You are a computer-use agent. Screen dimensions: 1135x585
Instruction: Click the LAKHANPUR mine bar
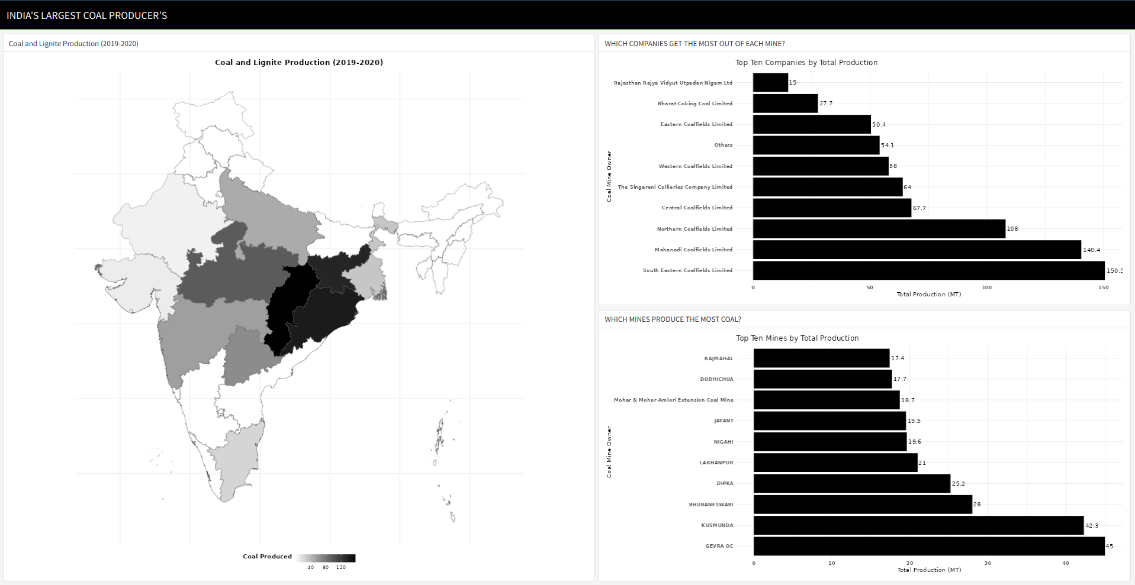[835, 463]
